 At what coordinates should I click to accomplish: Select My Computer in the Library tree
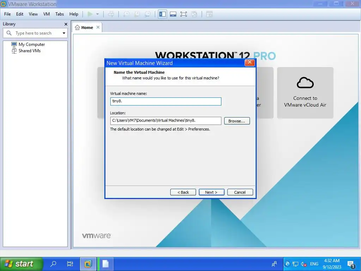pos(31,44)
